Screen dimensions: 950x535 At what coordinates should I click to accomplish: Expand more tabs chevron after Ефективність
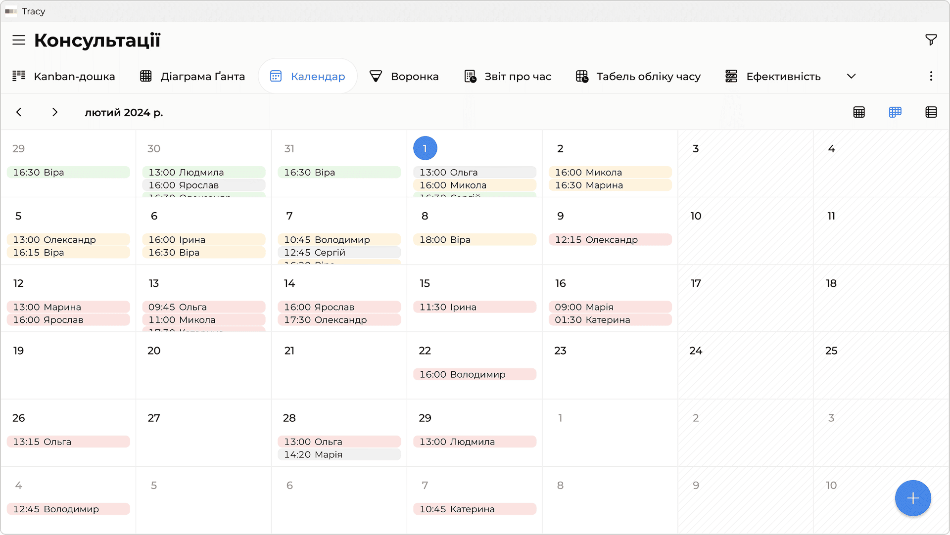851,76
